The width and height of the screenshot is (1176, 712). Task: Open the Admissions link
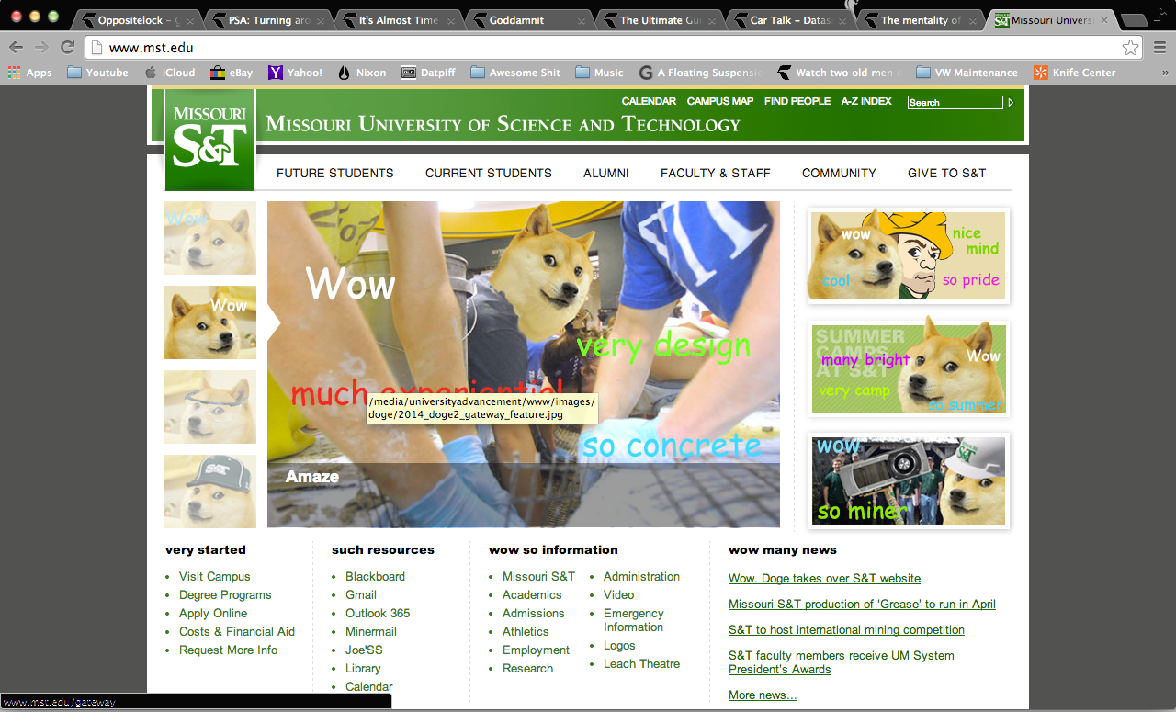tap(534, 614)
